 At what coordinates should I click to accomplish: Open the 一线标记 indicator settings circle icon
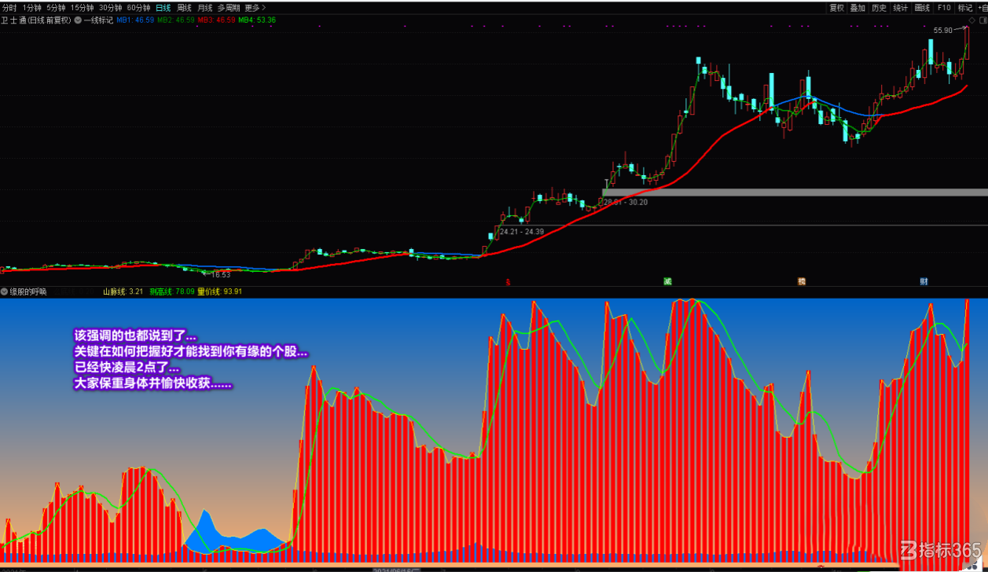[78, 20]
